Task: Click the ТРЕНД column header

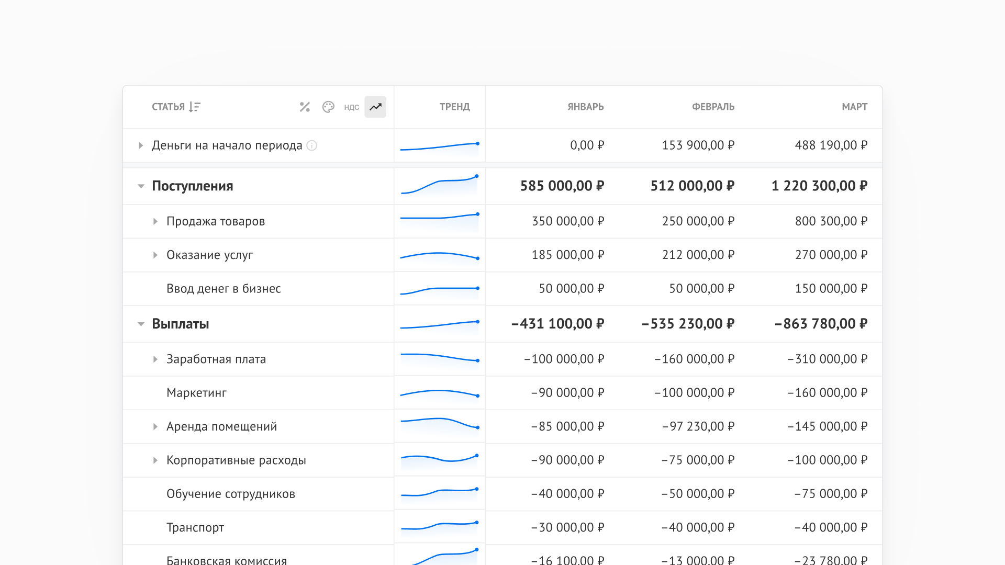Action: pos(454,107)
